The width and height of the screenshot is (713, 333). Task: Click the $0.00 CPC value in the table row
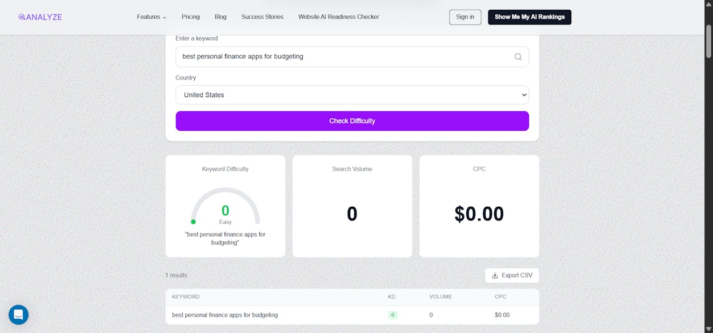(502, 315)
